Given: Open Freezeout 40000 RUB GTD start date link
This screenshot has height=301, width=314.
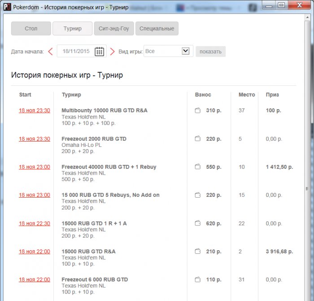Looking at the screenshot, I should pyautogui.click(x=35, y=167).
